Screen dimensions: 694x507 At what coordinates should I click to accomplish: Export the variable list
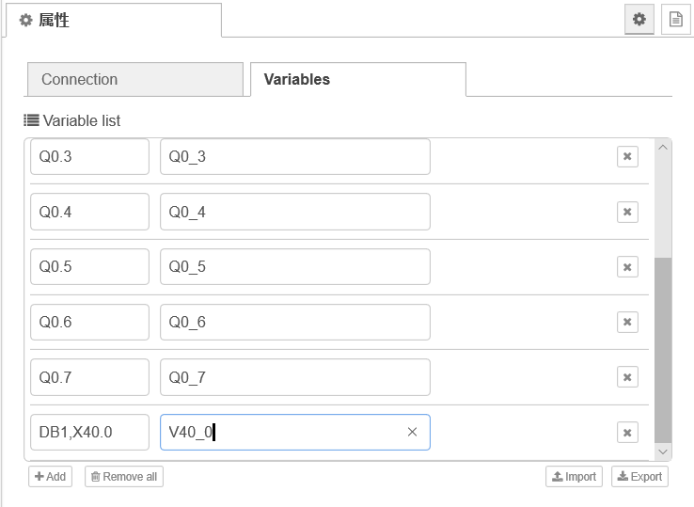(x=639, y=477)
